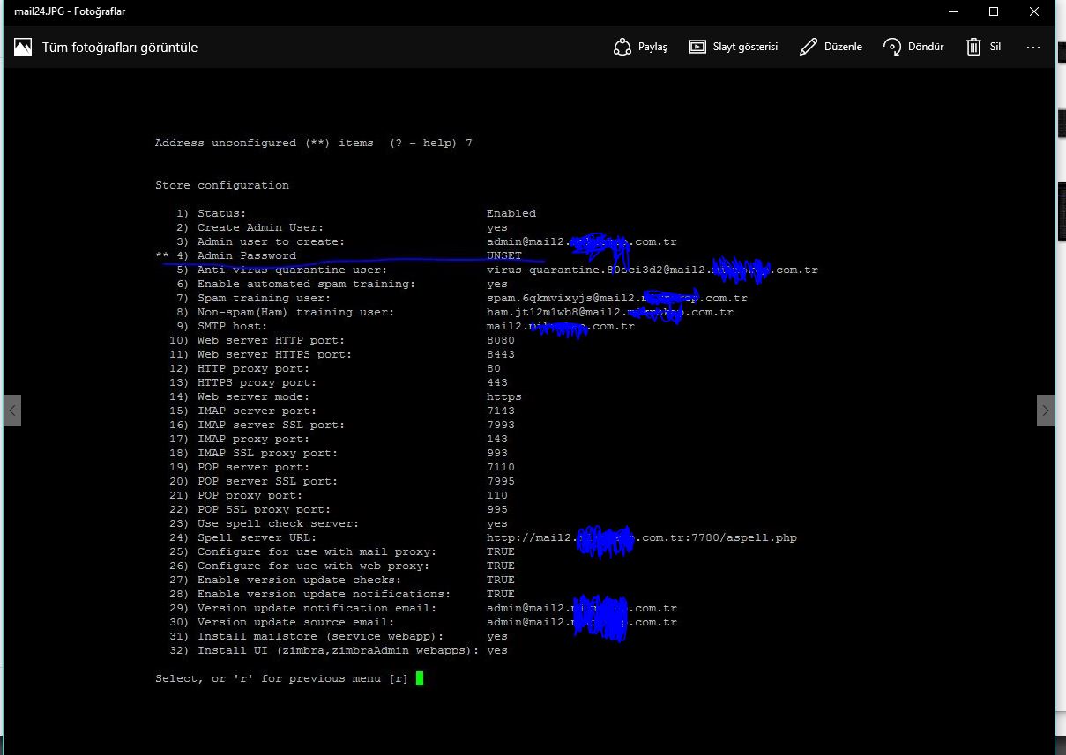The height and width of the screenshot is (755, 1066).
Task: Click '16) IMAP server SSL port:' line
Action: click(257, 425)
